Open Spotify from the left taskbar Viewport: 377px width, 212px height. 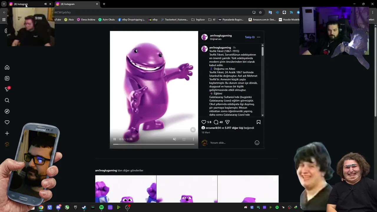click(101, 207)
